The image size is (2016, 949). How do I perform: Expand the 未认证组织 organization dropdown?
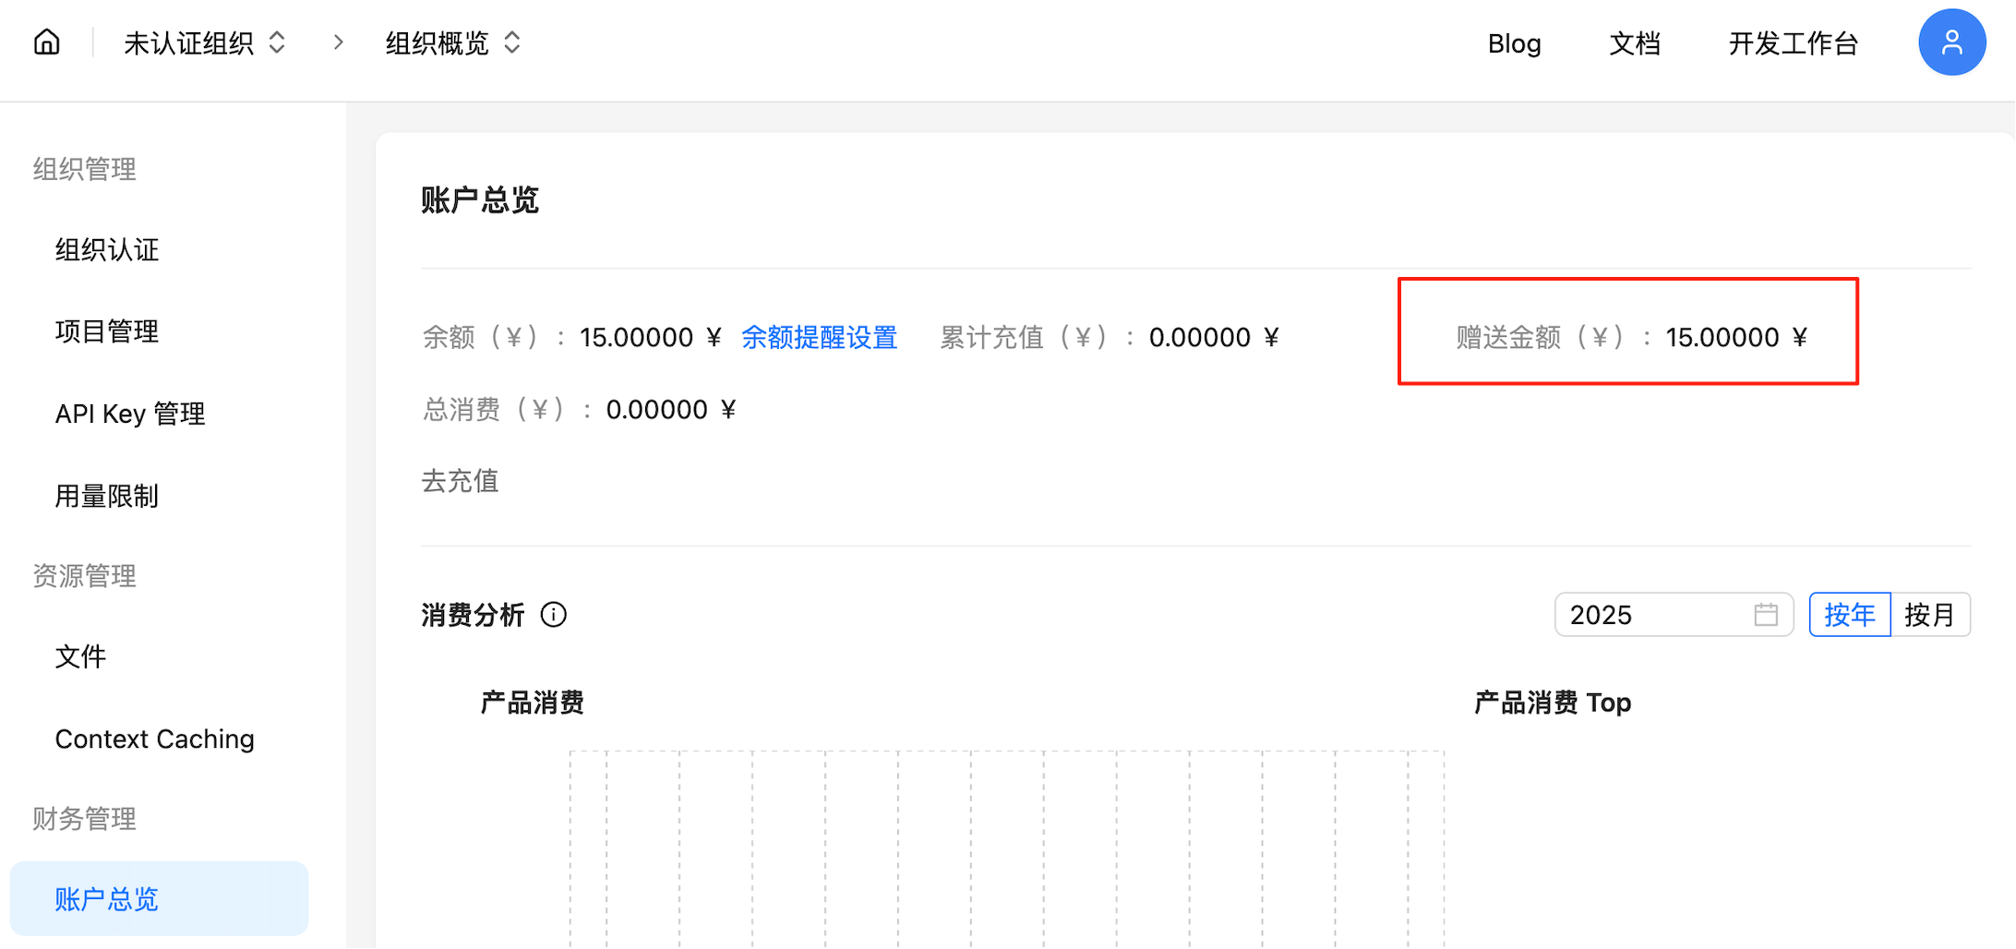(x=205, y=42)
